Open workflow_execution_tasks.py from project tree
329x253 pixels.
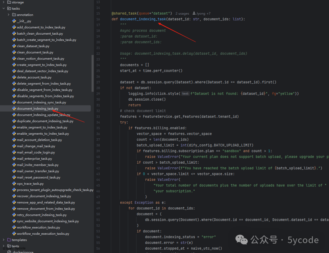pyautogui.click(x=38, y=227)
